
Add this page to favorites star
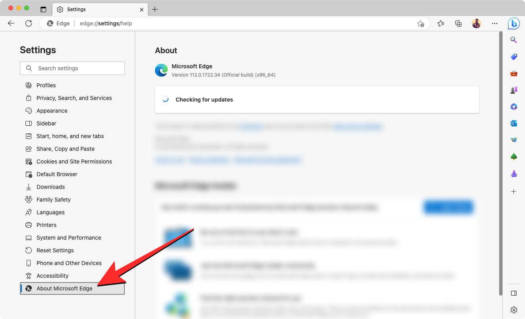[420, 24]
